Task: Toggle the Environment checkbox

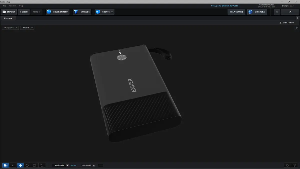Action: [94, 165]
